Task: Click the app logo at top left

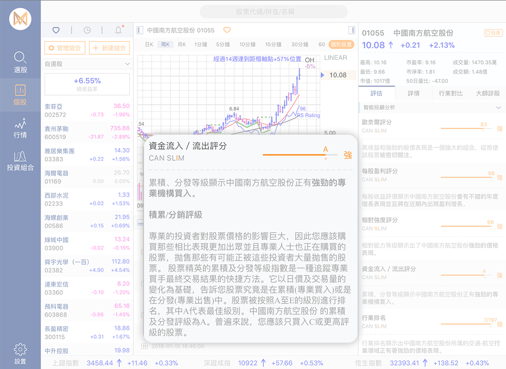Action: click(20, 19)
